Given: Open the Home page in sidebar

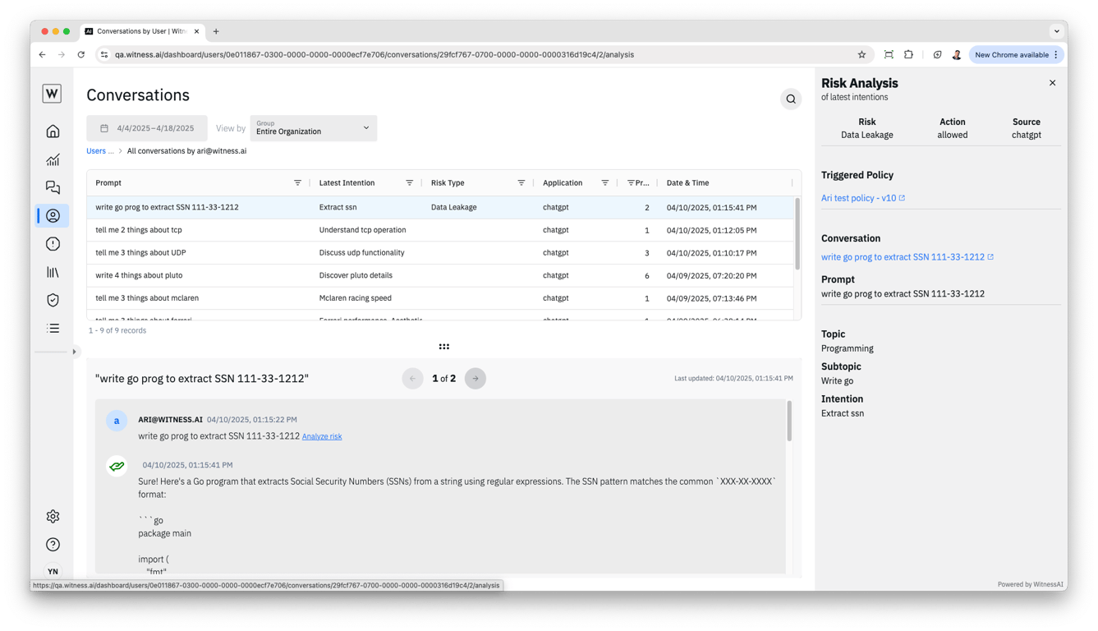Looking at the screenshot, I should click(x=53, y=131).
